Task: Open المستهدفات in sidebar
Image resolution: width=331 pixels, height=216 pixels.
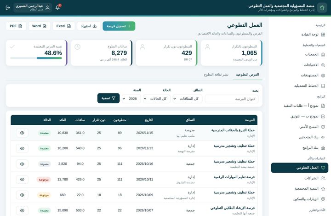Action: coord(300,75)
